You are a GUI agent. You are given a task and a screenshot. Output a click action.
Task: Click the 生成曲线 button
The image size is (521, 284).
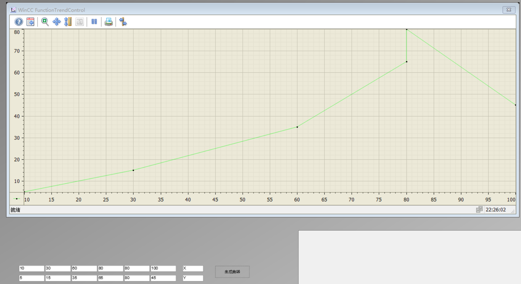232,272
